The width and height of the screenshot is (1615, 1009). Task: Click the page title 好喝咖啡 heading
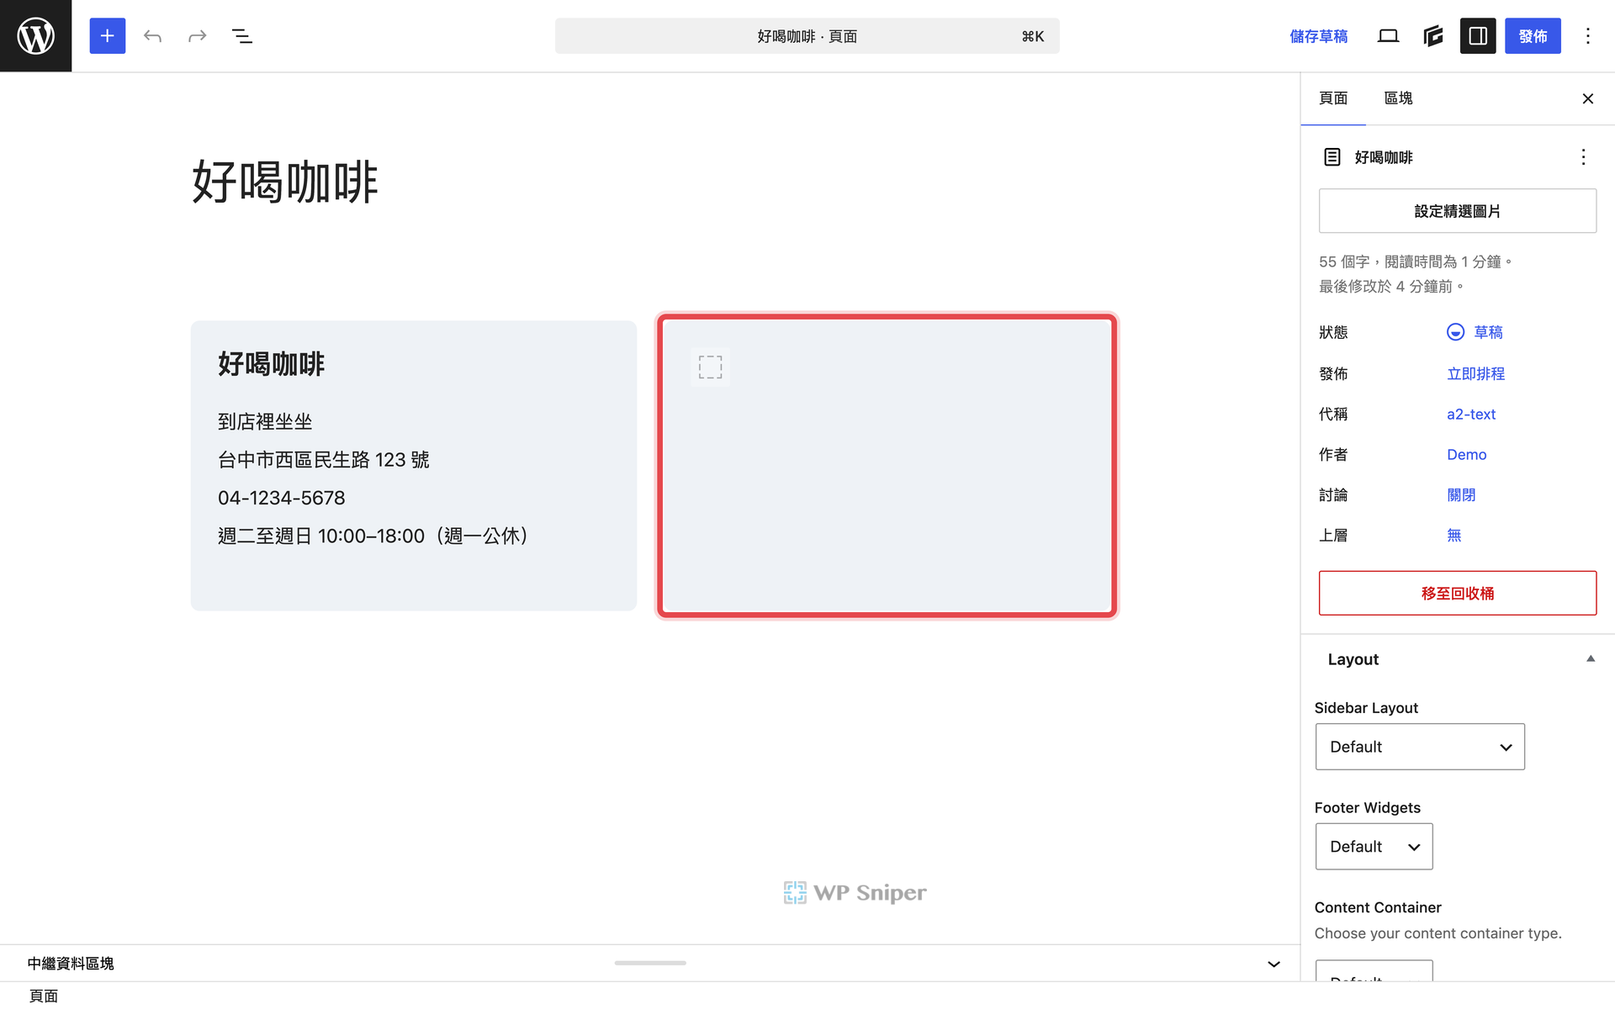point(285,182)
